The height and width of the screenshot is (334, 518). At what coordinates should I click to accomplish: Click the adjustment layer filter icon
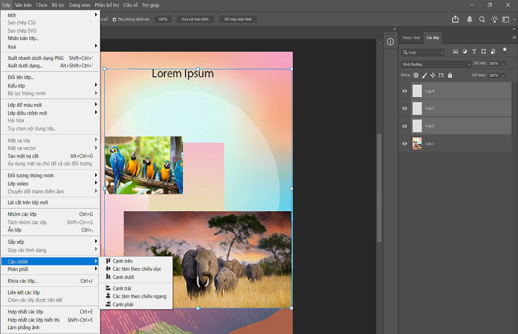click(x=465, y=51)
